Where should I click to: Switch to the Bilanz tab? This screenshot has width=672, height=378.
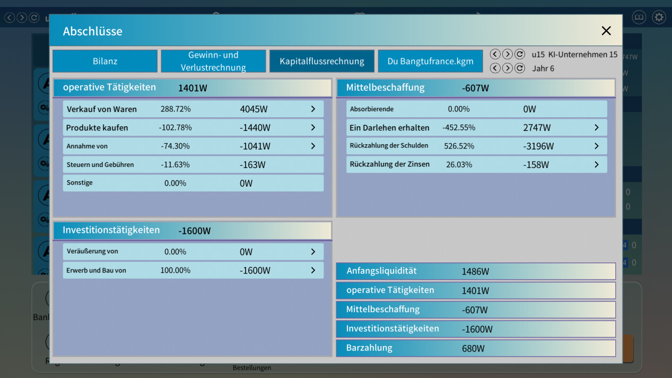tap(105, 61)
